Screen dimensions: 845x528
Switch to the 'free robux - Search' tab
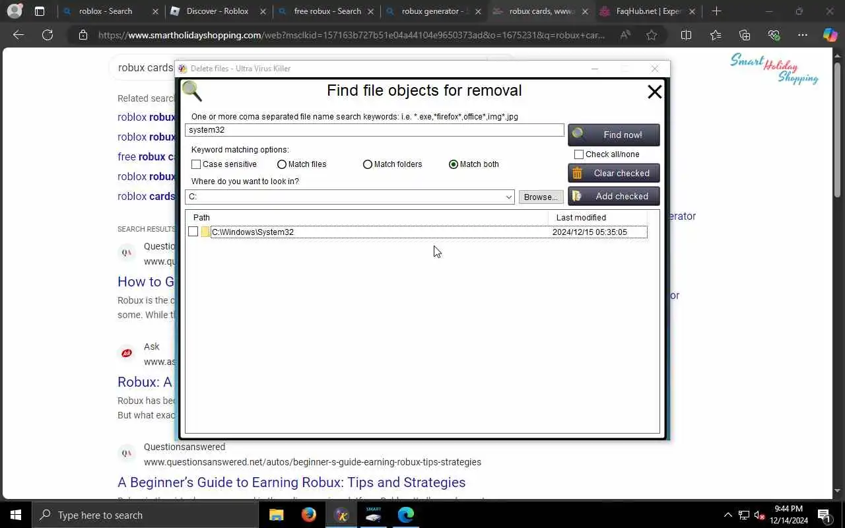point(327,11)
